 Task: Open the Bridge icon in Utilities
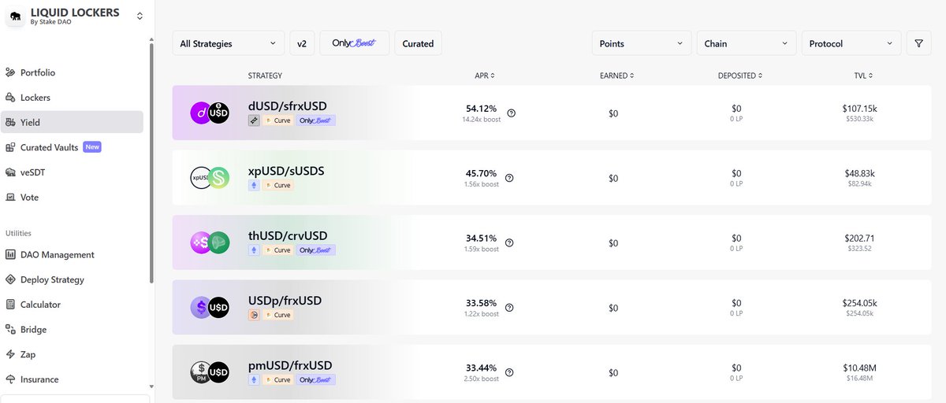[x=10, y=330]
